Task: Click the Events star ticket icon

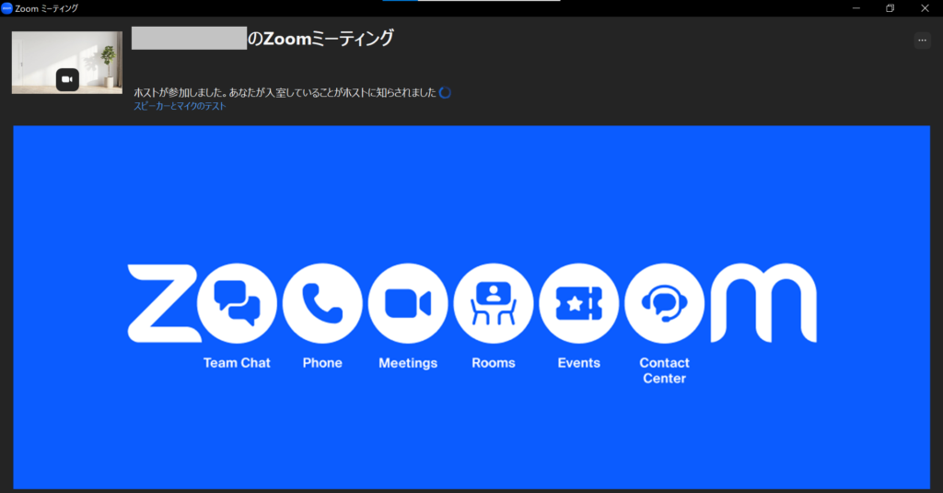Action: pos(579,303)
